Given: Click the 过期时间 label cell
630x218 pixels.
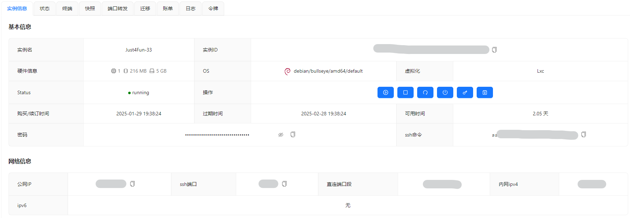Looking at the screenshot, I should pyautogui.click(x=222, y=114).
